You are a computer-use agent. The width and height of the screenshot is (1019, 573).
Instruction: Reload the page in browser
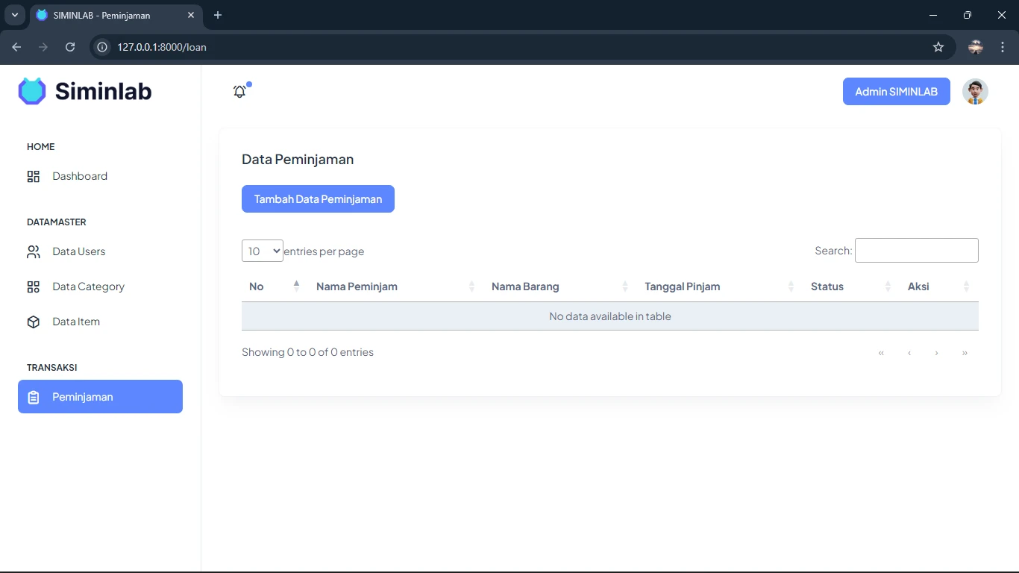(70, 47)
